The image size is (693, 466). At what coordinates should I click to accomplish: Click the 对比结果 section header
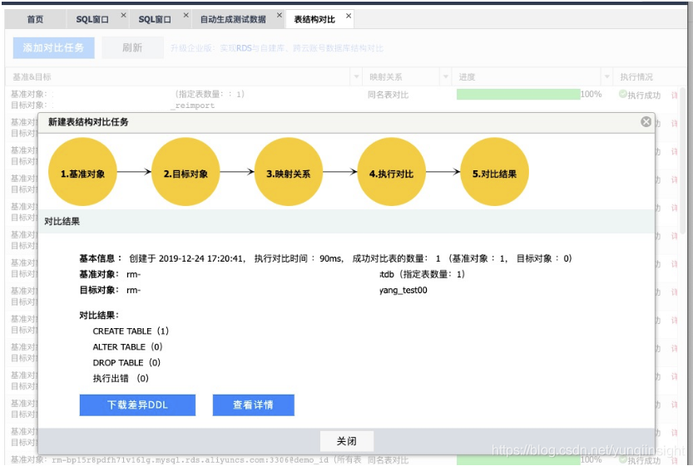pyautogui.click(x=62, y=222)
